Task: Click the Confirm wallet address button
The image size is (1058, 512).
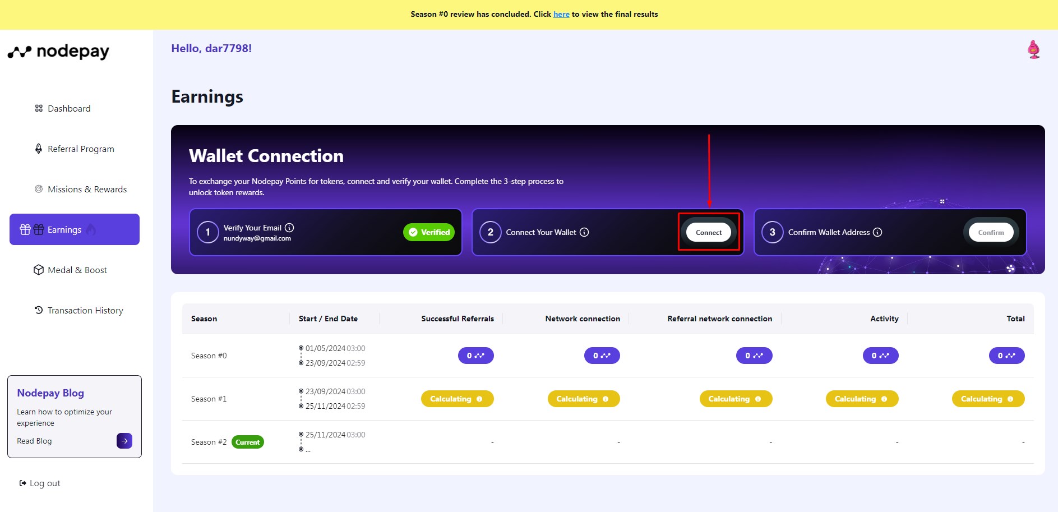Action: pos(991,232)
